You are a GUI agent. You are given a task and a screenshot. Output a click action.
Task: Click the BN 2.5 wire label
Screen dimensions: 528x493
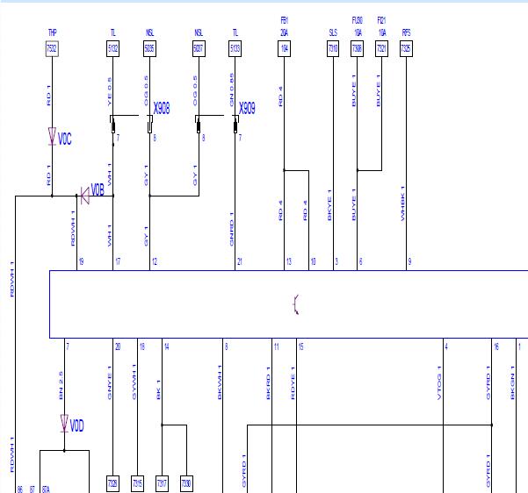[61, 385]
